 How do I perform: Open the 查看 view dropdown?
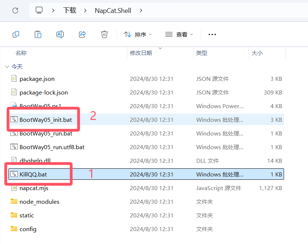point(179,34)
